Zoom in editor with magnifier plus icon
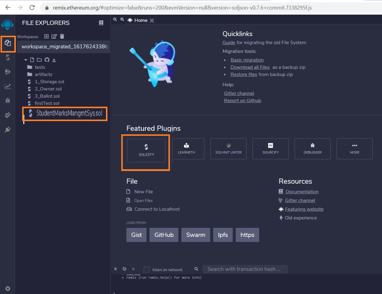382x294 pixels. (x=122, y=20)
